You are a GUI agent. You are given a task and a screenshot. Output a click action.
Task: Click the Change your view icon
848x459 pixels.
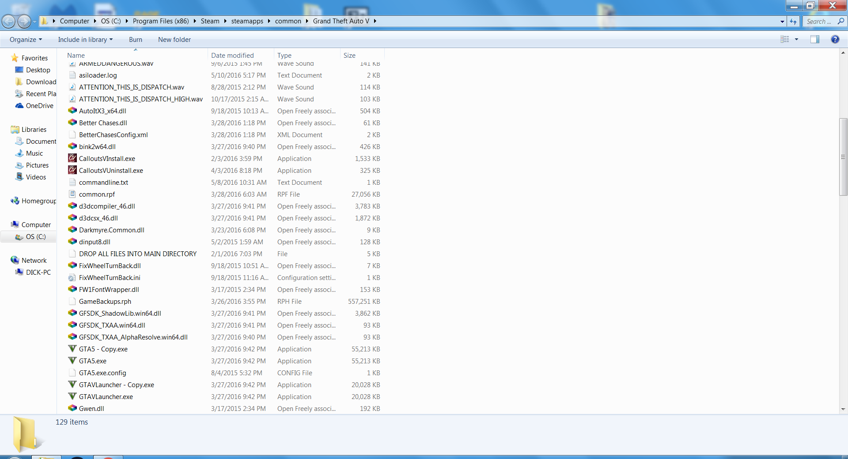[x=784, y=39]
